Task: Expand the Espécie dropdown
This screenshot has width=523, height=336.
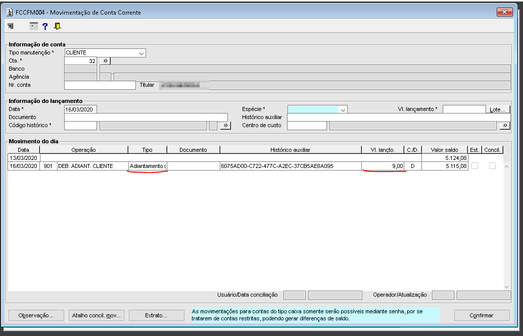Action: click(343, 109)
